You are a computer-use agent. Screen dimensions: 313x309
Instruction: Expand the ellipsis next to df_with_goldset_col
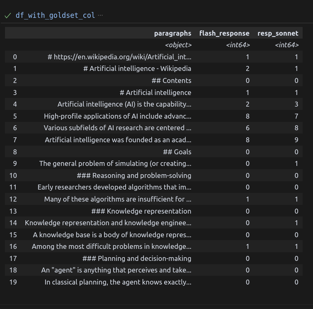coord(100,15)
